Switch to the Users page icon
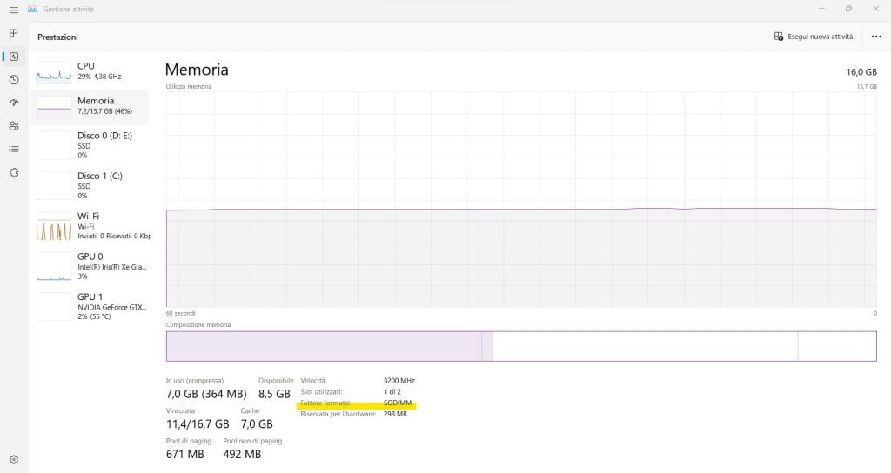Image resolution: width=891 pixels, height=473 pixels. (x=13, y=126)
